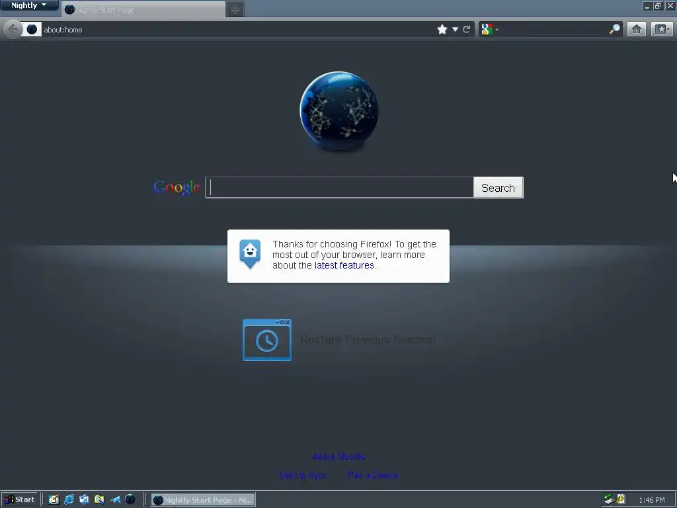Click the site identity globe icon

click(x=32, y=29)
